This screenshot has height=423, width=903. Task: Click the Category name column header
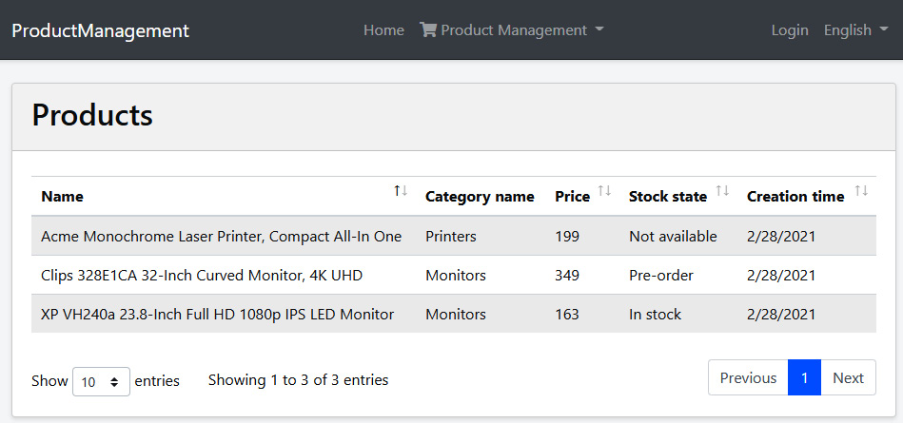[480, 196]
